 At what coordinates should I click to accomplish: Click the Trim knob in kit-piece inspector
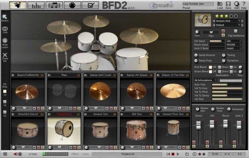pyautogui.click(x=197, y=32)
